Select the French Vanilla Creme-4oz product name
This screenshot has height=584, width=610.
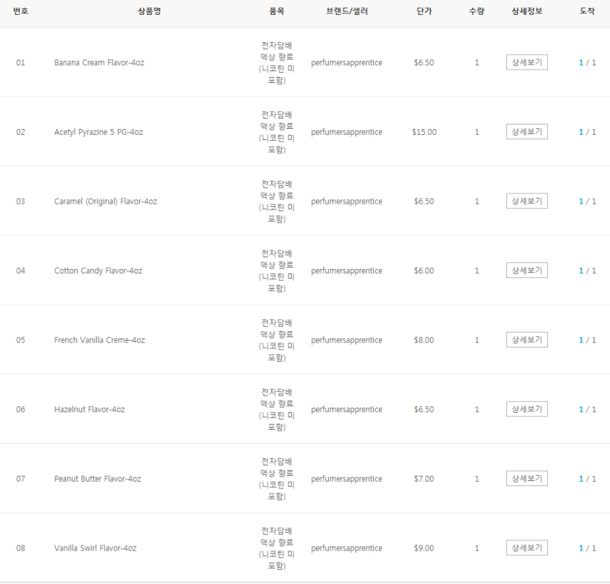[99, 340]
